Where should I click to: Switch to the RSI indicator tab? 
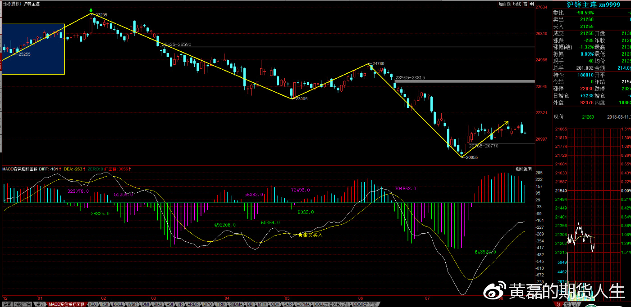[105, 304]
